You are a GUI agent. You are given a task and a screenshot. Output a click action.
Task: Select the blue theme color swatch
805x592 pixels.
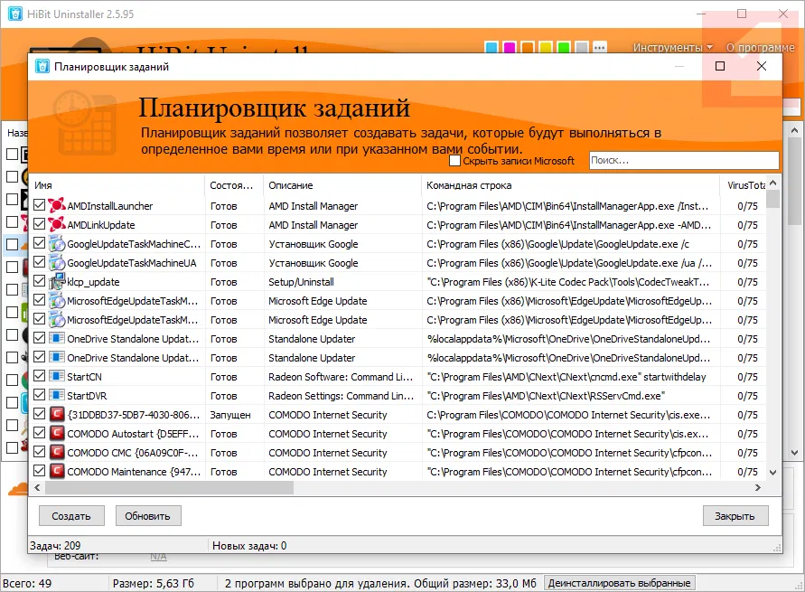pyautogui.click(x=491, y=48)
